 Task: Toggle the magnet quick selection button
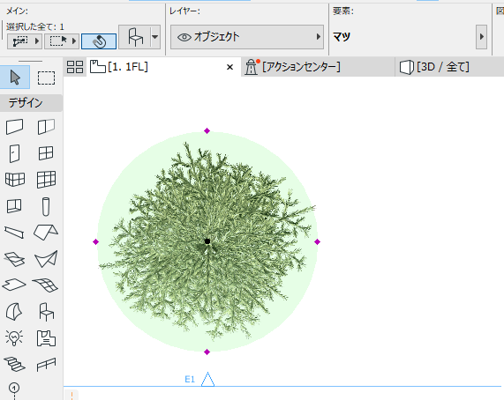point(99,41)
